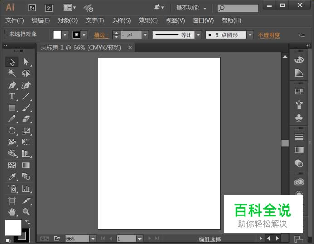Collapse the left tools panel
This screenshot has height=244, width=314.
(5, 46)
